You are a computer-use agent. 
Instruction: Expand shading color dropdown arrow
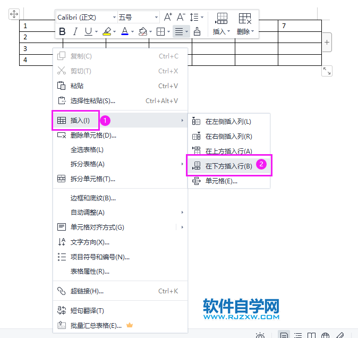coord(150,31)
